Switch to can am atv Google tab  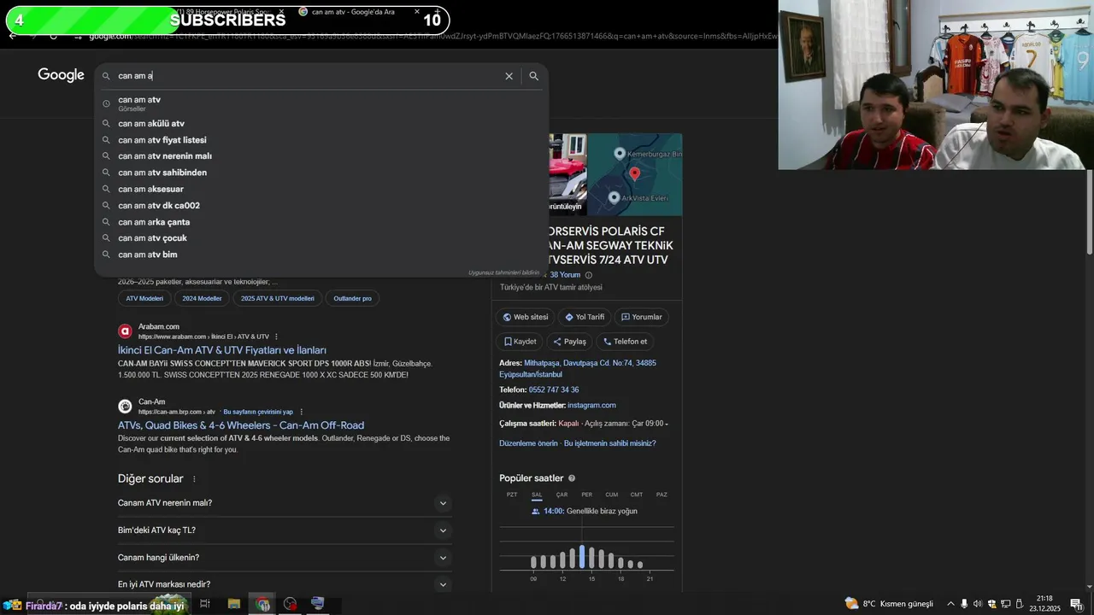[x=359, y=12]
